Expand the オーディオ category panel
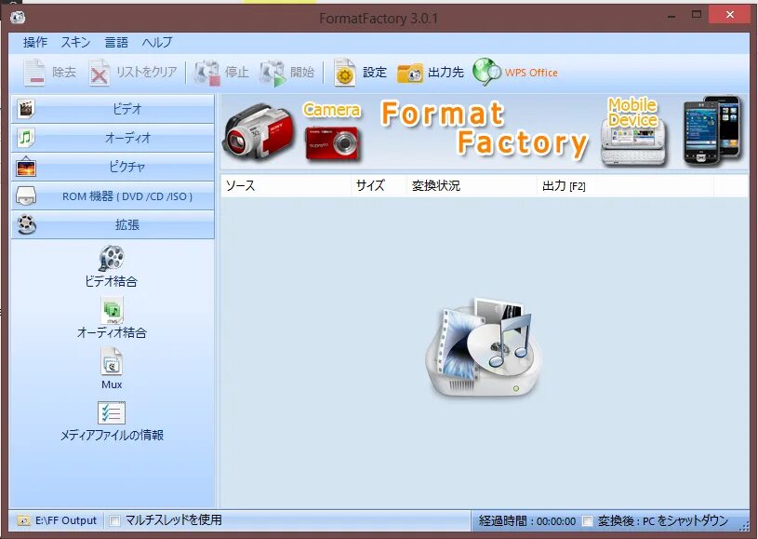758x539 pixels. [113, 138]
